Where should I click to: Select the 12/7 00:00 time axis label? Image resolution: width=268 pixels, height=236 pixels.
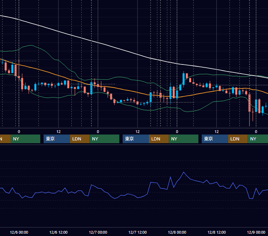point(98,232)
